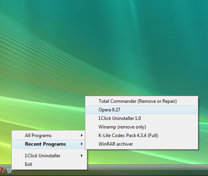The width and height of the screenshot is (208, 176).
Task: Select the Recent Programs menu entry
Action: pyautogui.click(x=49, y=144)
